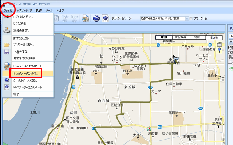The width and height of the screenshot is (233, 145).
Task: Choose ログの消去 from the menu
Action: (x=28, y=23)
